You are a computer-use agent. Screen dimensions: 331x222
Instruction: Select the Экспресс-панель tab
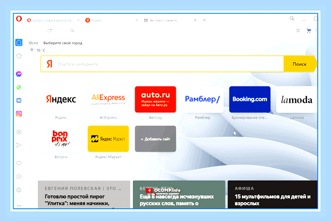(x=170, y=20)
